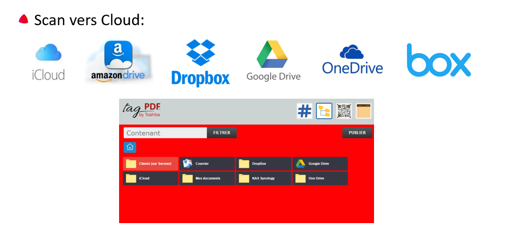Click the box logo
Screen dimensions: 512x231
(x=439, y=60)
